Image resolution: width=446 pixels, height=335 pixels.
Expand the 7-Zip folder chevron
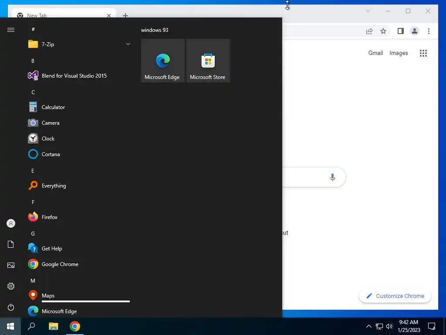[x=128, y=44]
